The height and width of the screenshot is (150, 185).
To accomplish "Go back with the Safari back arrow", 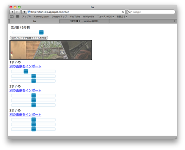I will point(12,12).
